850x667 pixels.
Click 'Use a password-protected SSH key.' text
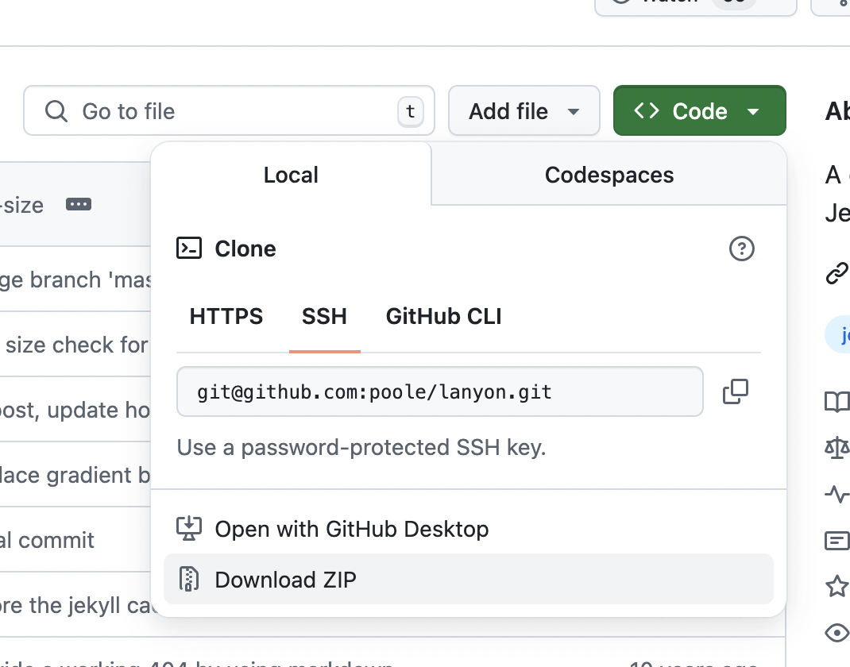point(361,448)
